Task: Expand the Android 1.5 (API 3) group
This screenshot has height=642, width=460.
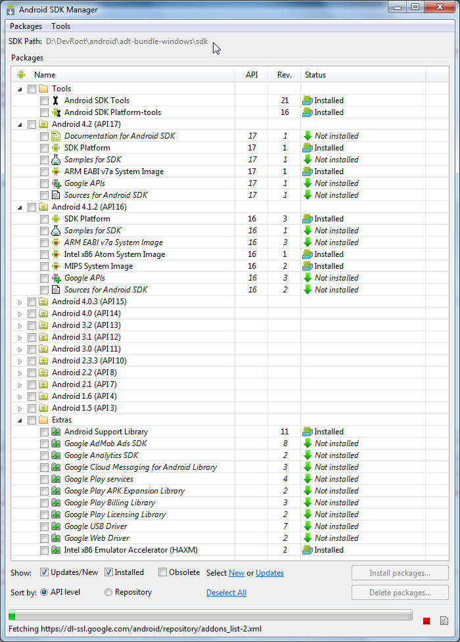Action: pos(20,409)
